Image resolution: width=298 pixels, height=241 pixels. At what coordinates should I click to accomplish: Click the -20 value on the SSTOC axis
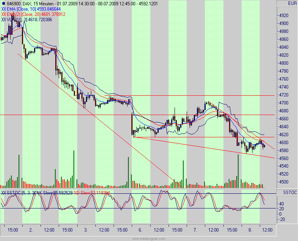point(281,219)
